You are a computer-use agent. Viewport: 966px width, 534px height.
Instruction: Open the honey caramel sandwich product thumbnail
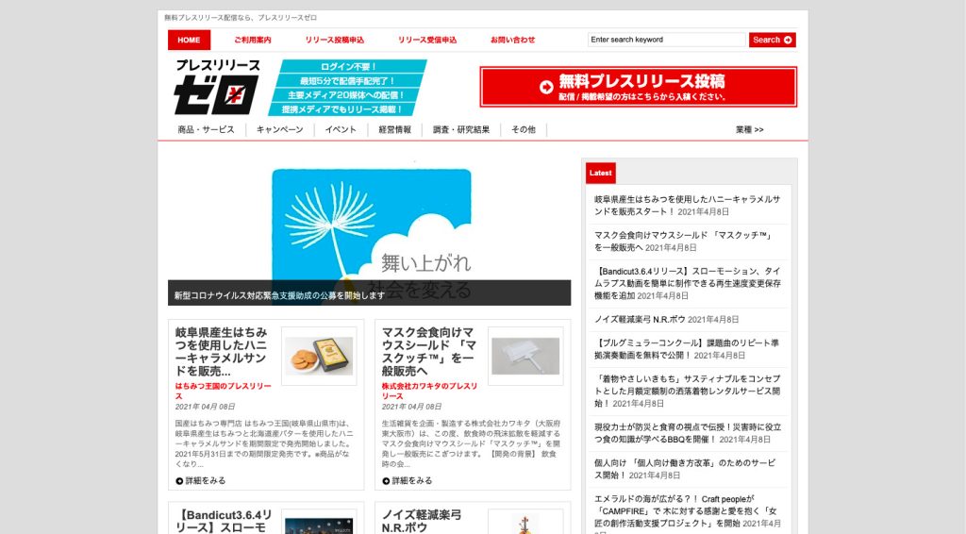tap(319, 357)
